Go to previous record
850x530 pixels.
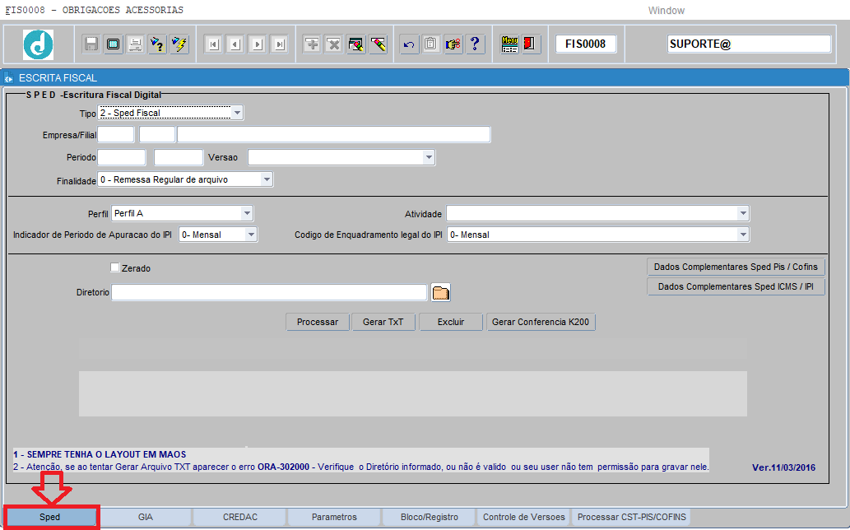coord(235,44)
